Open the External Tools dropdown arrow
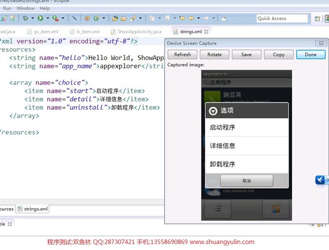Image resolution: width=329 pixels, height=250 pixels. tap(63, 18)
